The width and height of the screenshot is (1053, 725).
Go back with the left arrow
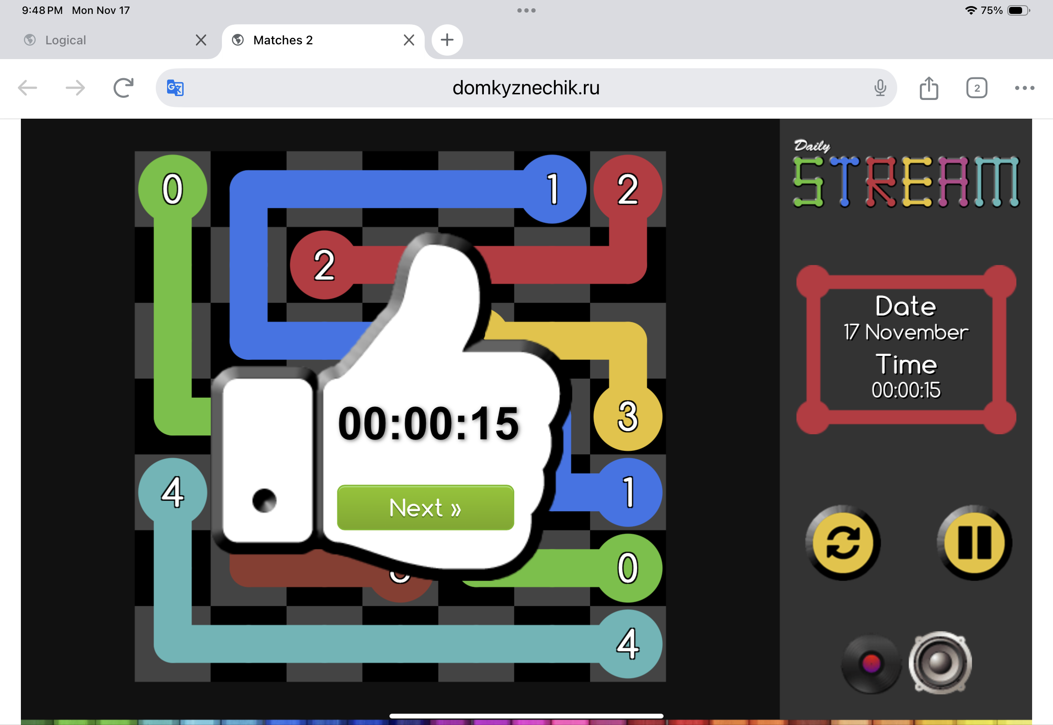tap(27, 88)
